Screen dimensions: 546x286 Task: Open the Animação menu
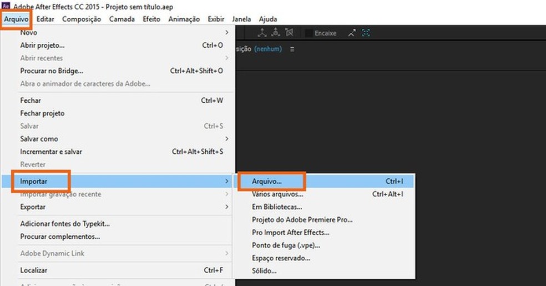click(x=184, y=19)
